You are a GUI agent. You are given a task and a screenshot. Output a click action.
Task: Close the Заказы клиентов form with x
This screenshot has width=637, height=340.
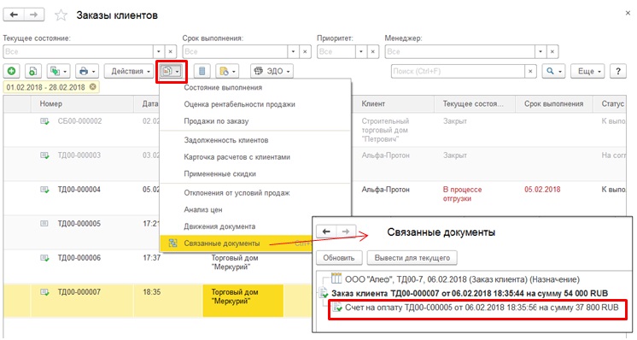tap(628, 14)
